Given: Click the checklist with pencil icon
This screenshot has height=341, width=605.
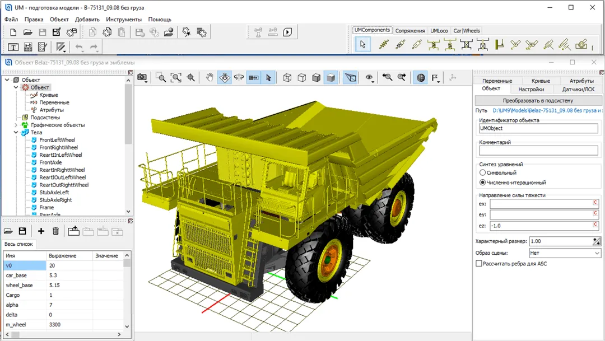Looking at the screenshot, I should [43, 47].
